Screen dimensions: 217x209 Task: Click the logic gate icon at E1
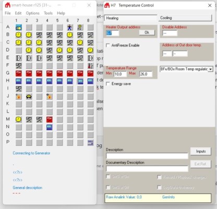point(19,58)
